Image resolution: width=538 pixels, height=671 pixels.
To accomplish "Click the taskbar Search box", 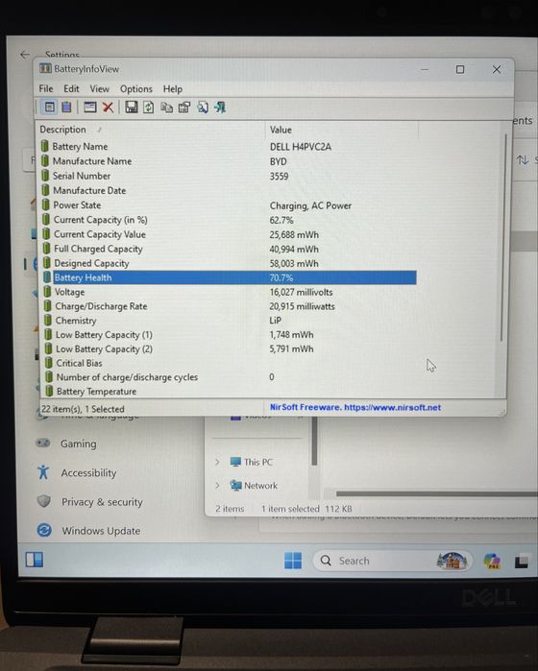I will coord(392,561).
